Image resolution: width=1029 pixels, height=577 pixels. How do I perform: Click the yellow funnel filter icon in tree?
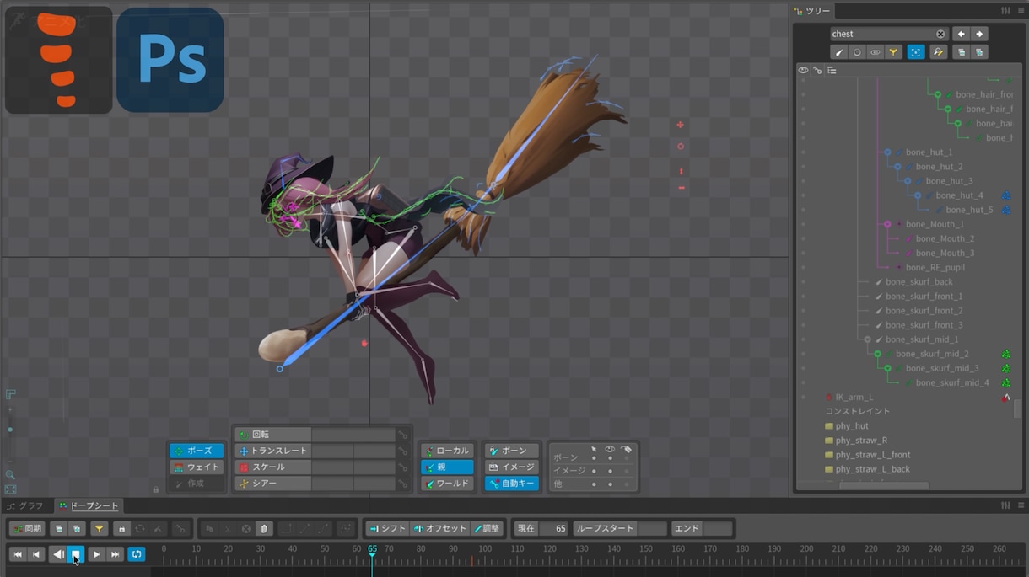[893, 52]
